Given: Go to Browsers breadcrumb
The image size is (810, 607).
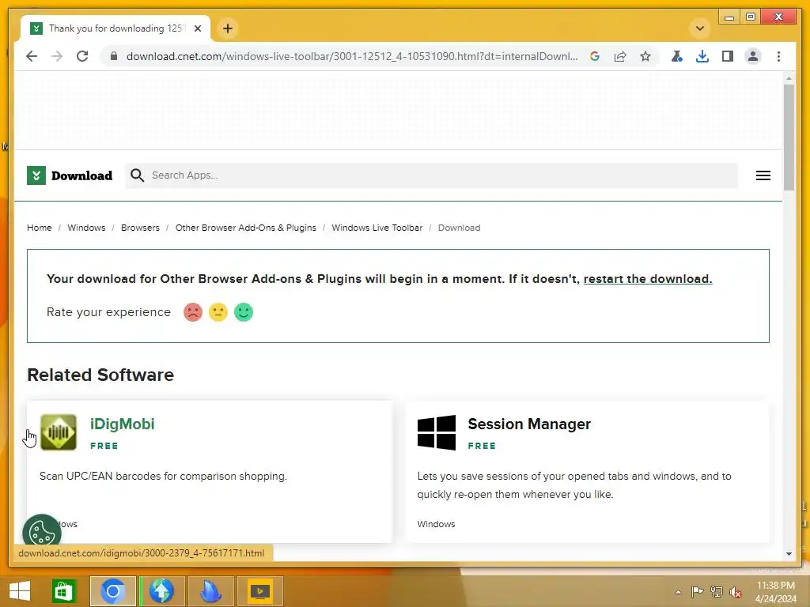Looking at the screenshot, I should pyautogui.click(x=140, y=228).
